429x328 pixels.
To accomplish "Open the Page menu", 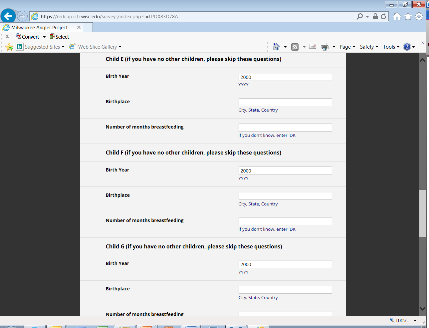I will point(347,47).
